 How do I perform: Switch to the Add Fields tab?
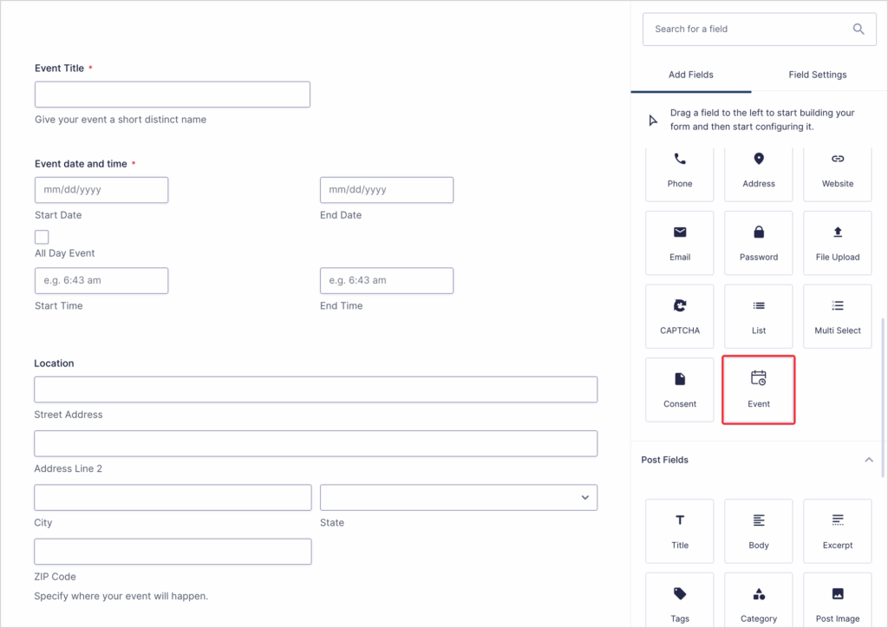pyautogui.click(x=690, y=75)
